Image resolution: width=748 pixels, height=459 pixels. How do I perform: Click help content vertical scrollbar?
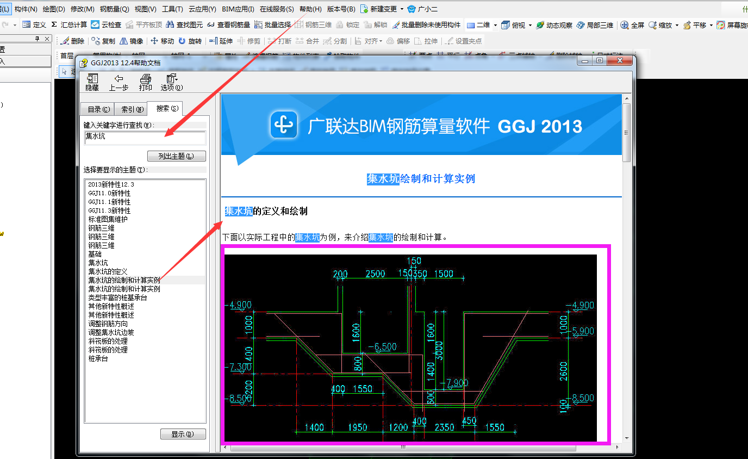[627, 132]
